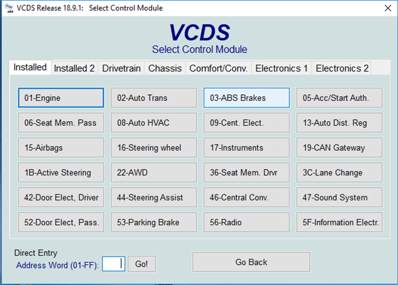Select 47-Sound System module
Image resolution: width=398 pixels, height=285 pixels.
339,197
